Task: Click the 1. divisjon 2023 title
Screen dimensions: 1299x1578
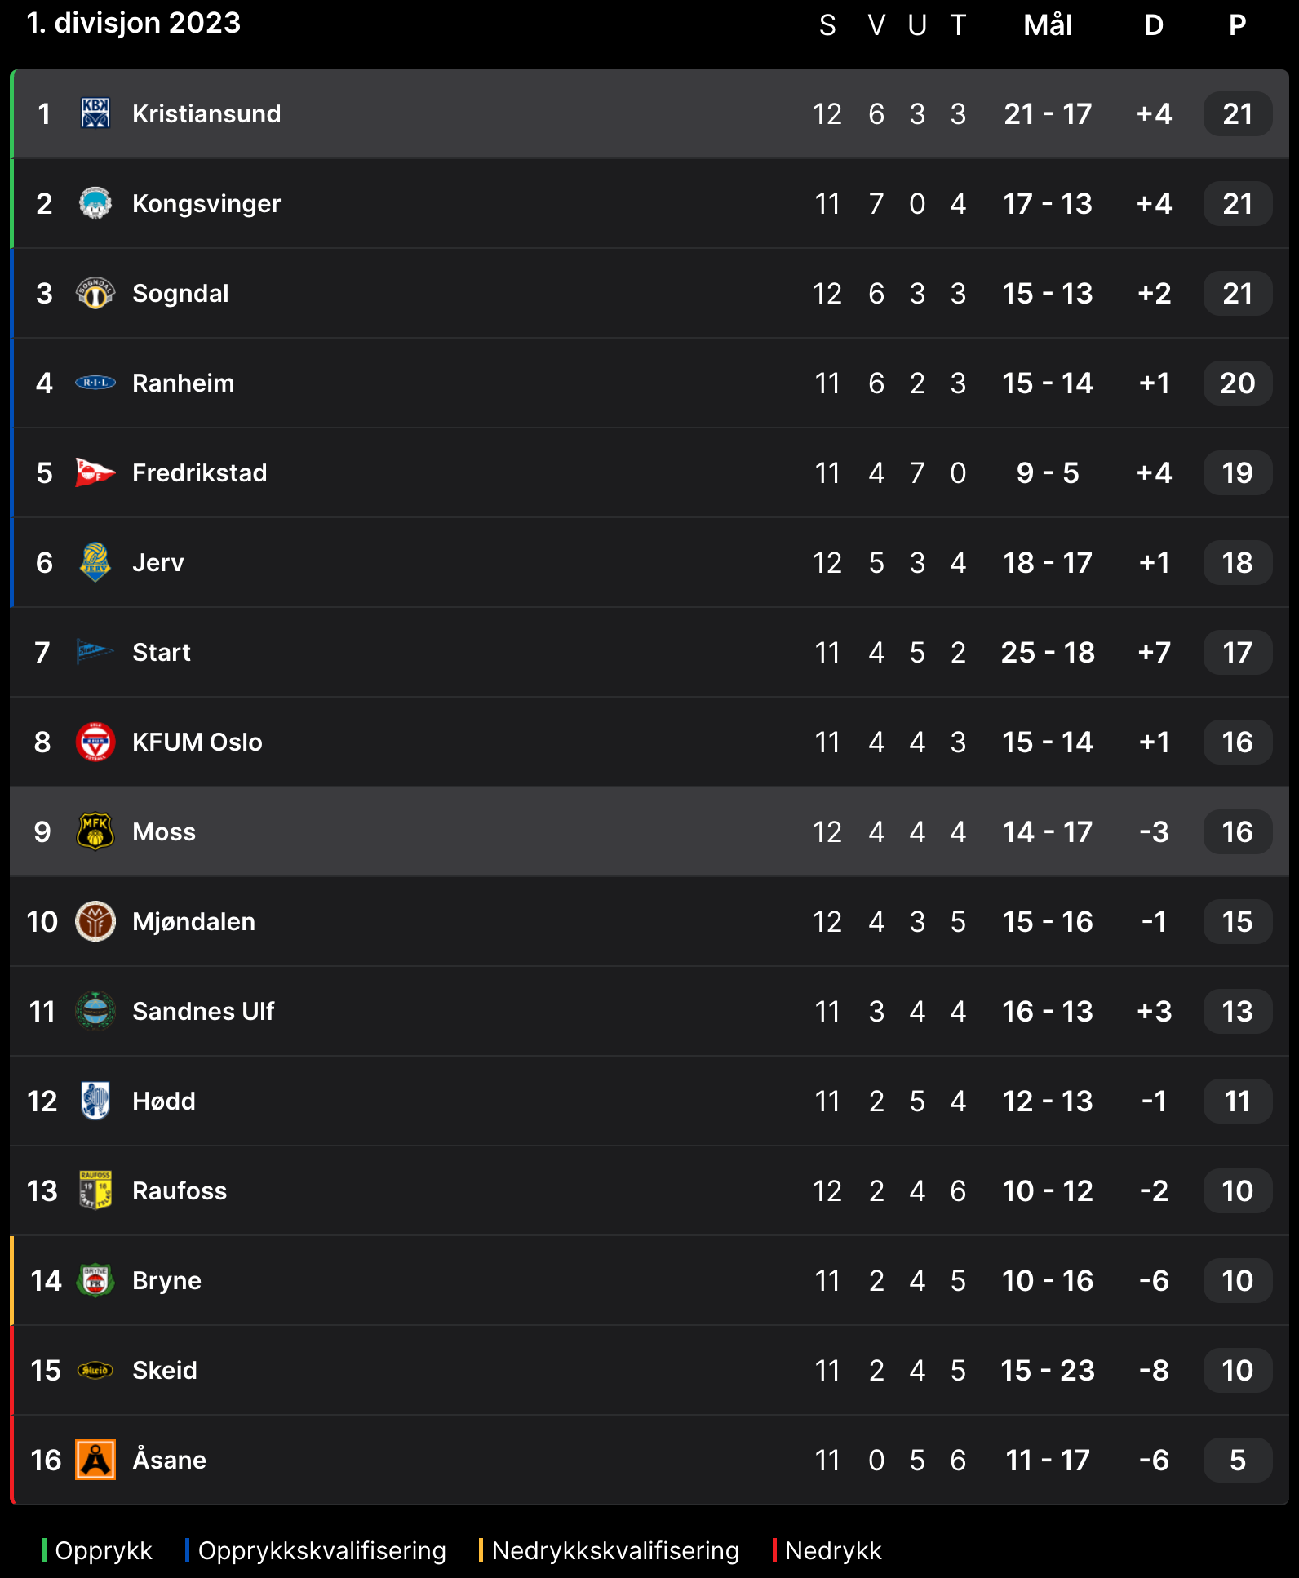Action: click(133, 23)
